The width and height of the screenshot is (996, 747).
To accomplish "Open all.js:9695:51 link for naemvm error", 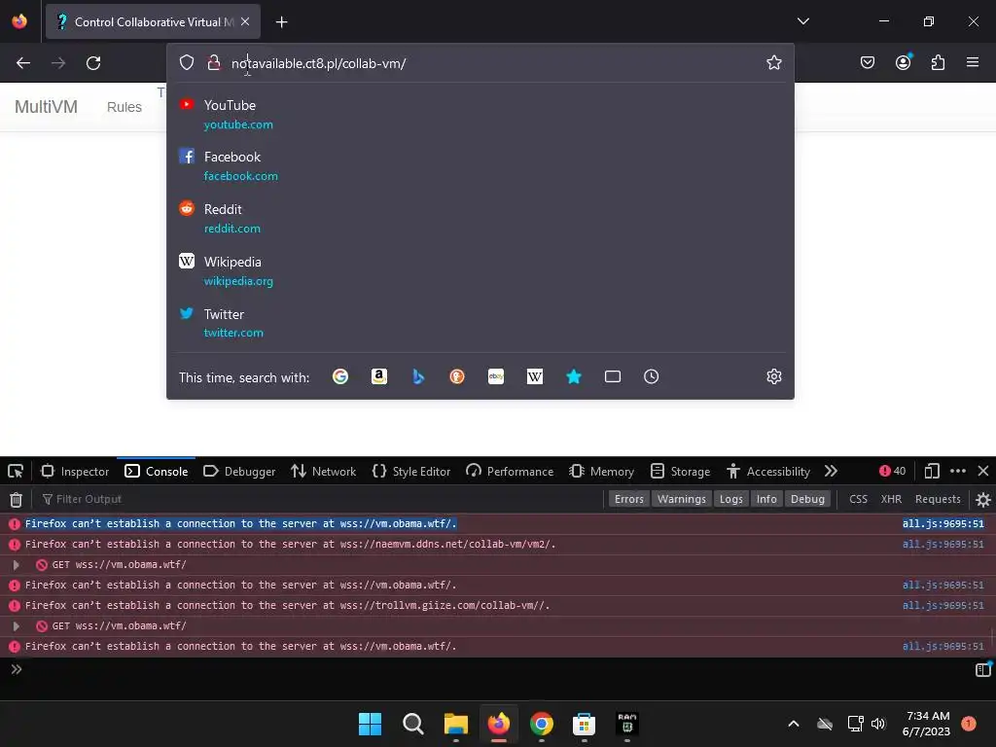I will 943,545.
